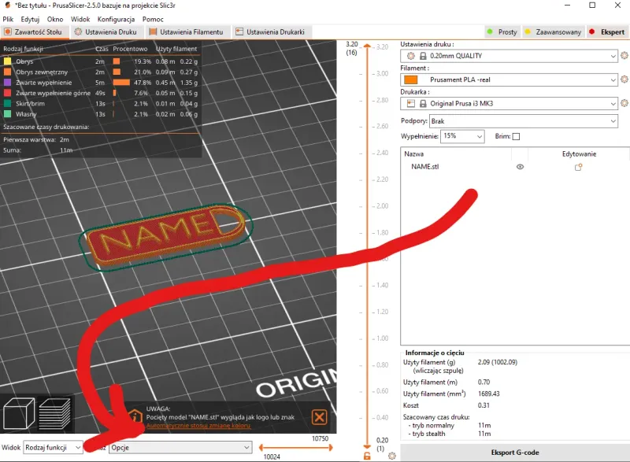Click the left handle of the horizontal move slider

point(261,447)
